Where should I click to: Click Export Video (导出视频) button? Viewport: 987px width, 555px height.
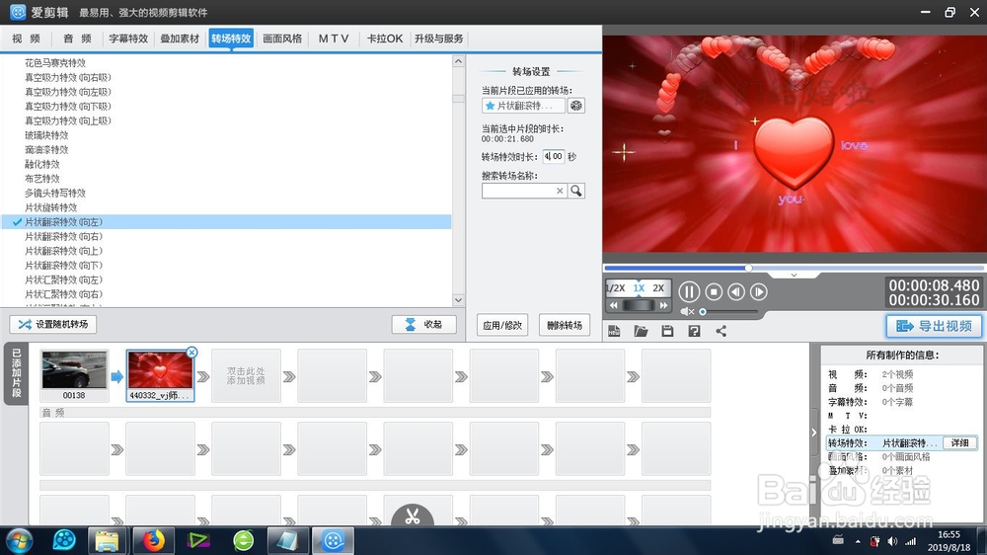[x=934, y=326]
